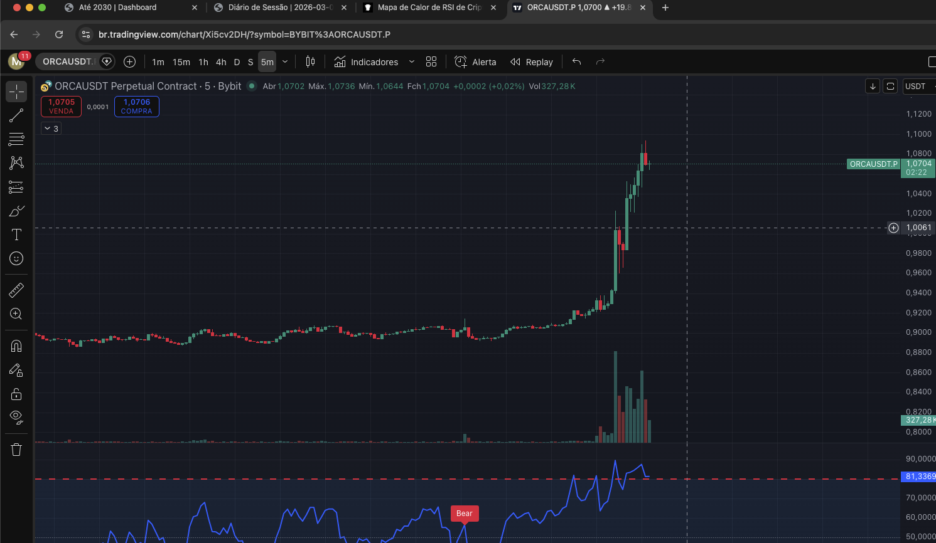Viewport: 936px width, 543px height.
Task: Open the emoji icons tool
Action: coord(16,258)
